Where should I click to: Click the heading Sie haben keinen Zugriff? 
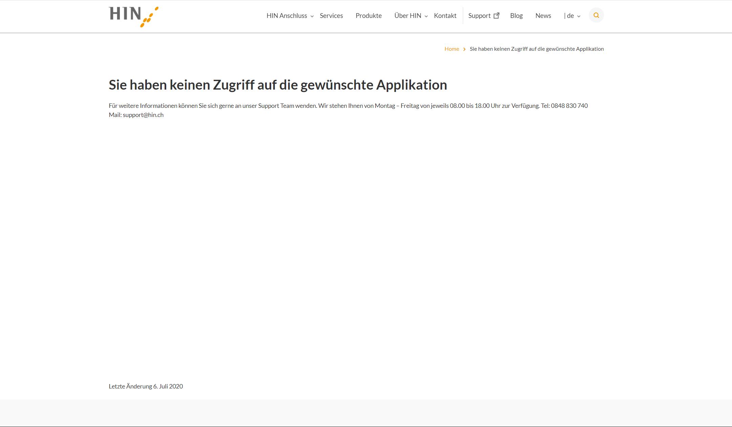278,85
